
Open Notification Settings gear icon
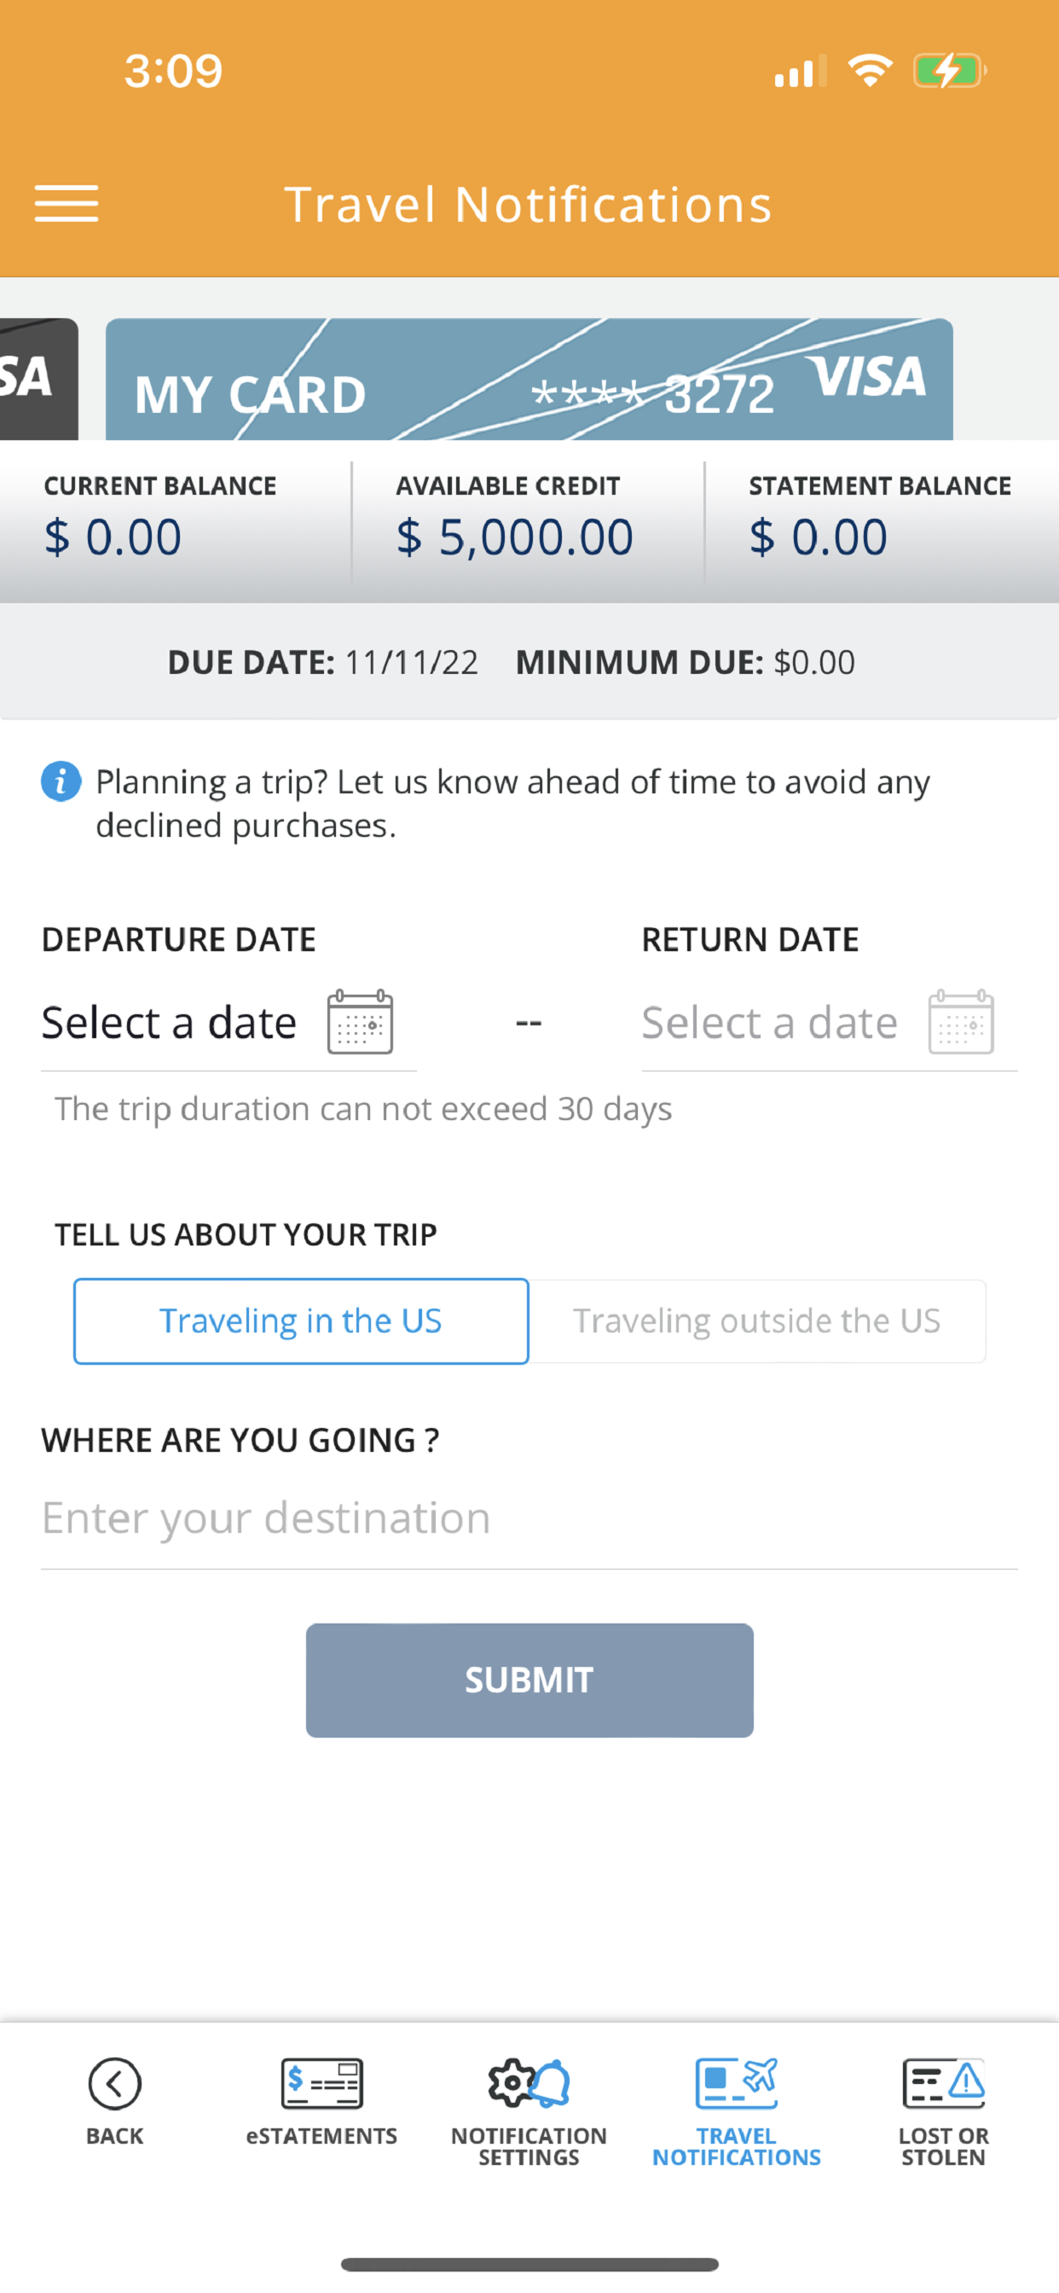(529, 2084)
